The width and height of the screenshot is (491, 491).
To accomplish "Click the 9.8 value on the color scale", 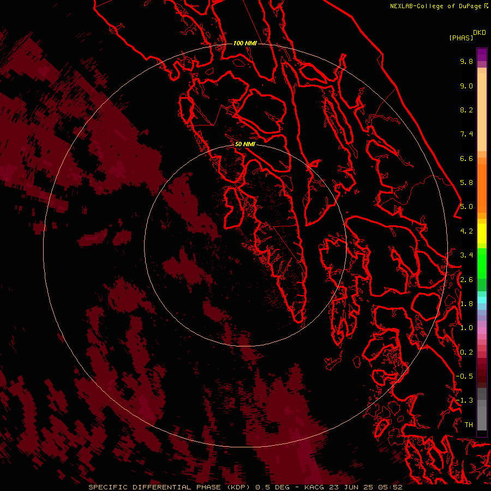I will click(x=466, y=61).
